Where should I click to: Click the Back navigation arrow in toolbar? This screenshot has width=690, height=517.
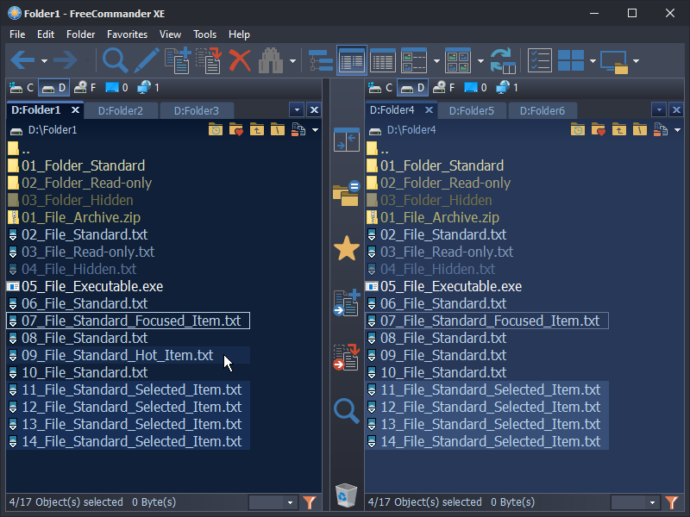click(22, 60)
